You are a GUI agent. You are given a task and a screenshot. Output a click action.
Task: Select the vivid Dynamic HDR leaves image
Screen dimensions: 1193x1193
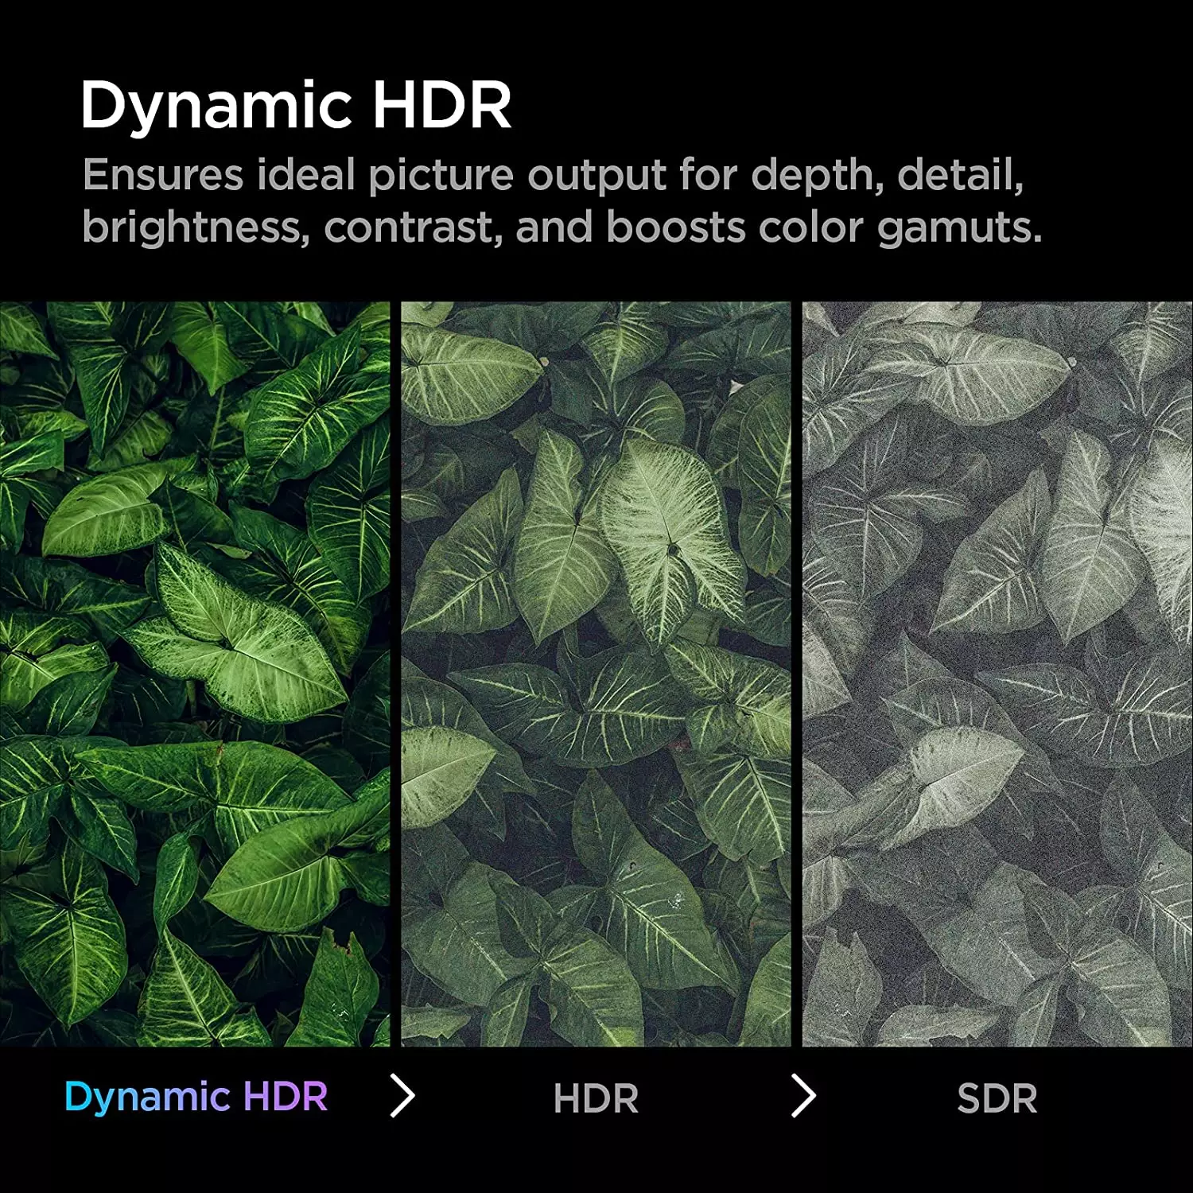[x=195, y=674]
